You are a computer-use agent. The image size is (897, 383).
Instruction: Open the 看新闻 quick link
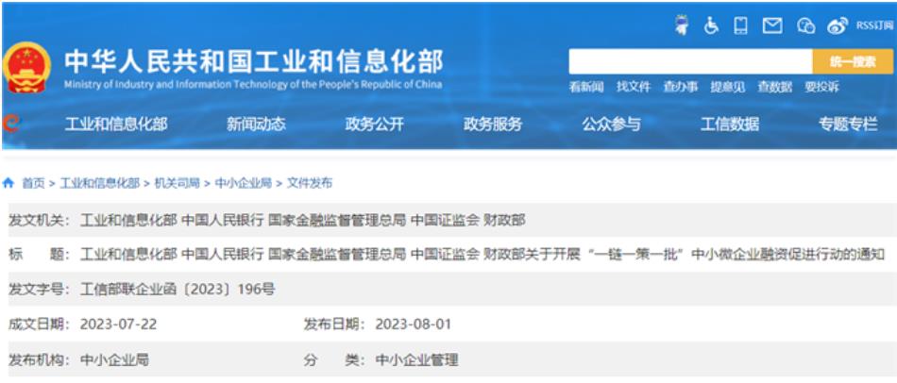coord(585,88)
